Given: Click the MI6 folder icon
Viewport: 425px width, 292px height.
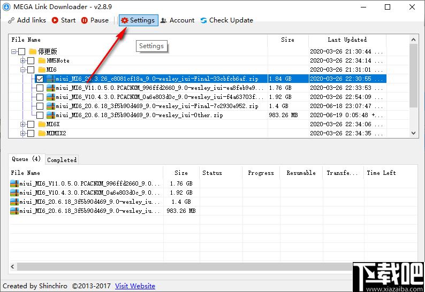Looking at the screenshot, I should (42, 70).
